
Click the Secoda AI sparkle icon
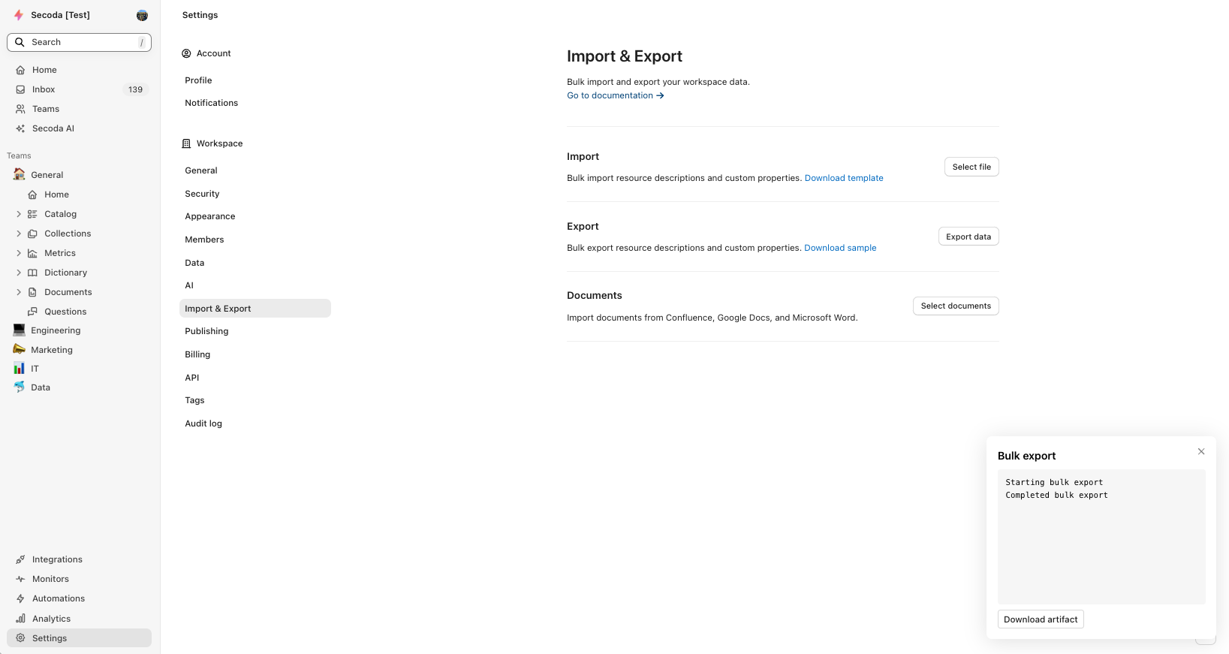(20, 128)
